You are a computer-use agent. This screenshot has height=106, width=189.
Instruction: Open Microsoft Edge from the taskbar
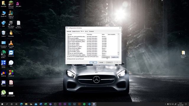(x=22, y=104)
